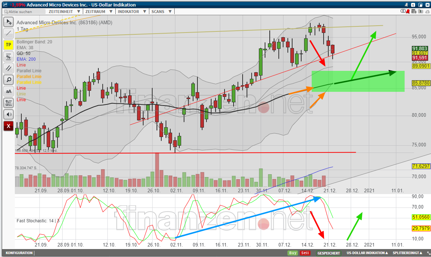Click the cloud upload icon
Image resolution: width=431 pixels, height=257 pixels.
(427, 12)
